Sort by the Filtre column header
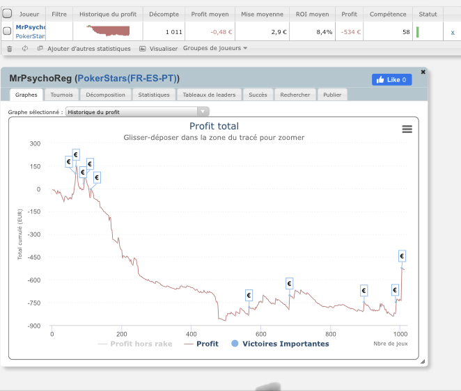 [x=59, y=14]
